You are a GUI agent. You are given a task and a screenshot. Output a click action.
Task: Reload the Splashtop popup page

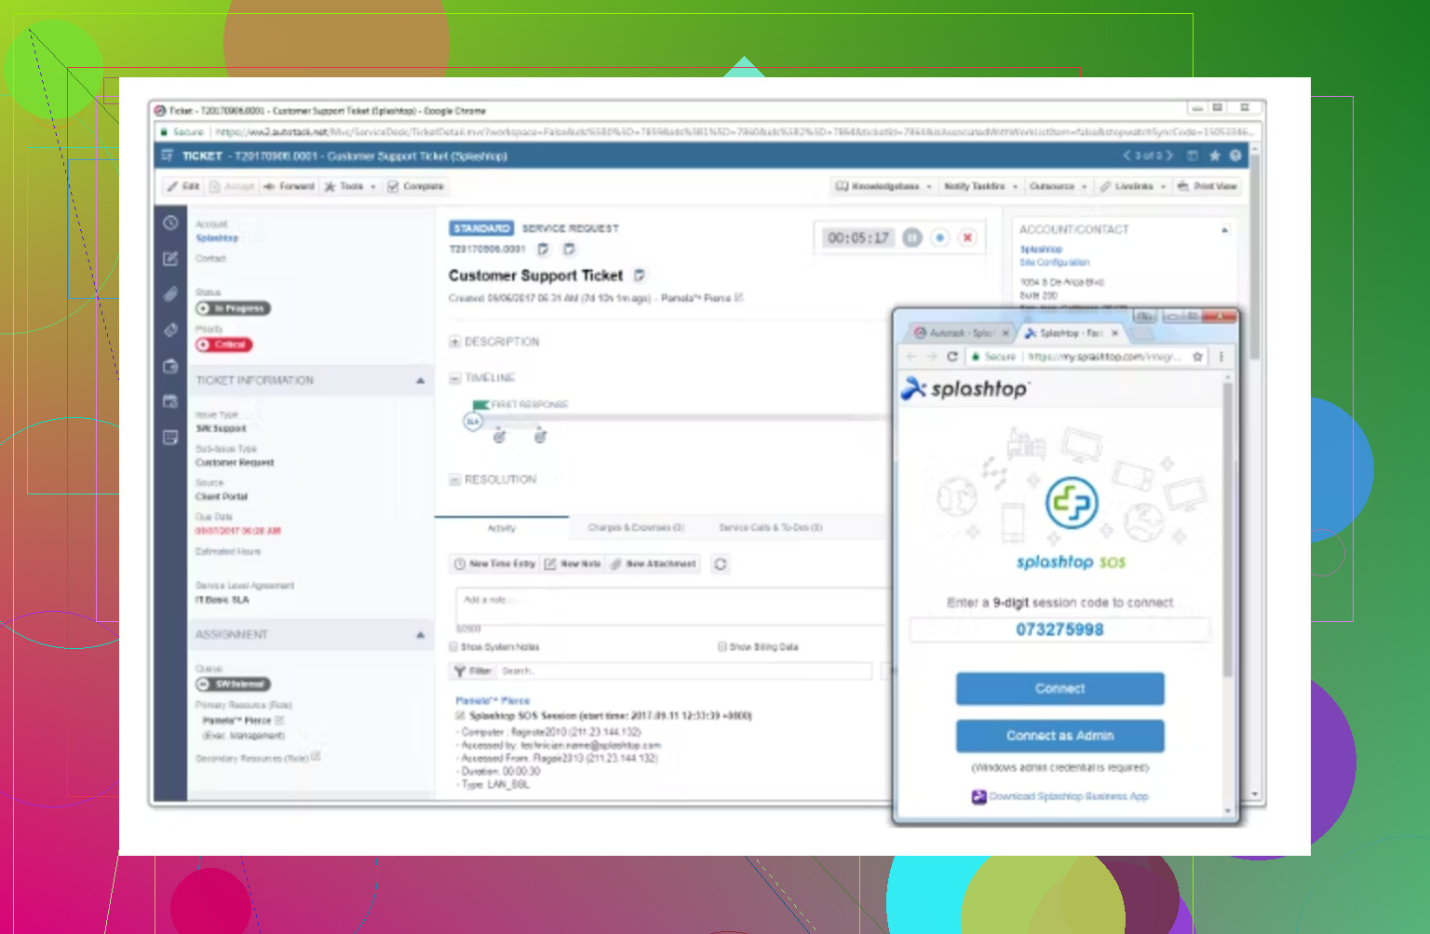coord(952,357)
